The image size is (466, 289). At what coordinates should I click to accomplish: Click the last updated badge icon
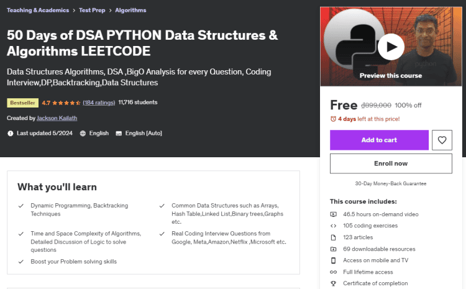pyautogui.click(x=10, y=133)
